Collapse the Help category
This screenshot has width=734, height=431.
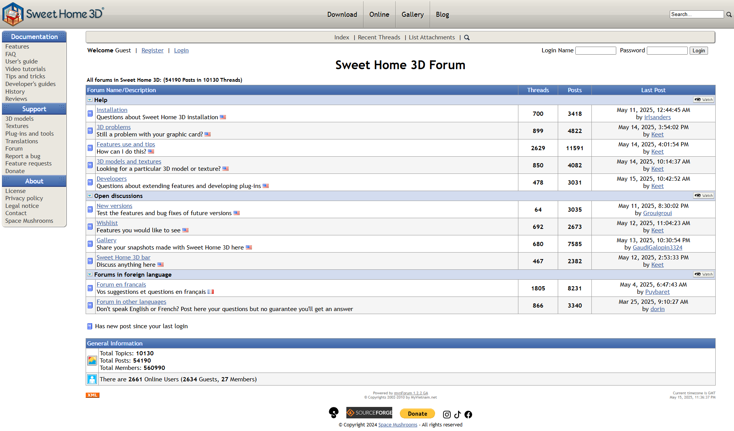pyautogui.click(x=90, y=100)
